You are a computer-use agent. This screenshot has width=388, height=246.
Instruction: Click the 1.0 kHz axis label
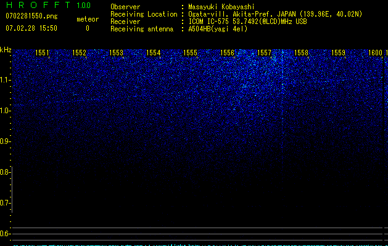[4, 111]
